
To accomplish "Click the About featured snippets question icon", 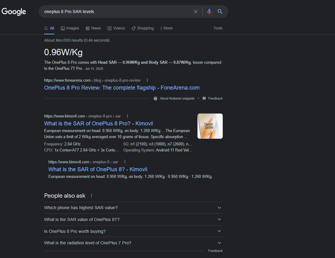I will pos(155,98).
